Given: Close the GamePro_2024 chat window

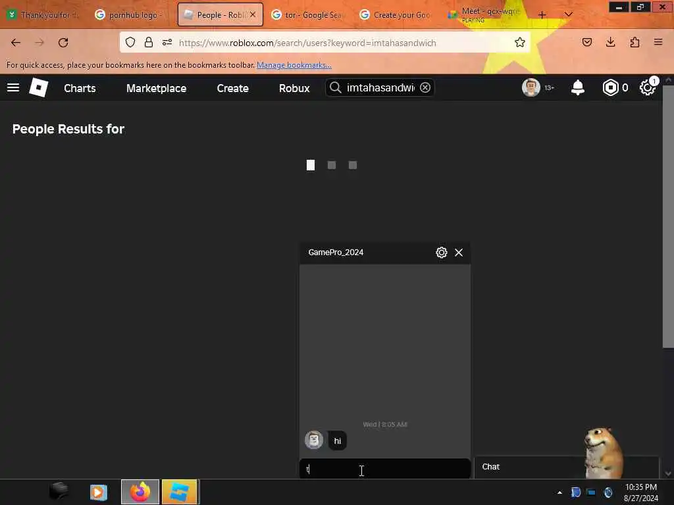Looking at the screenshot, I should point(459,252).
